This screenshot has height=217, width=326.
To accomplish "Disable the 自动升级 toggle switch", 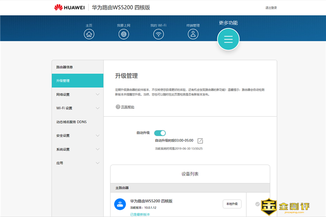I will 160,133.
